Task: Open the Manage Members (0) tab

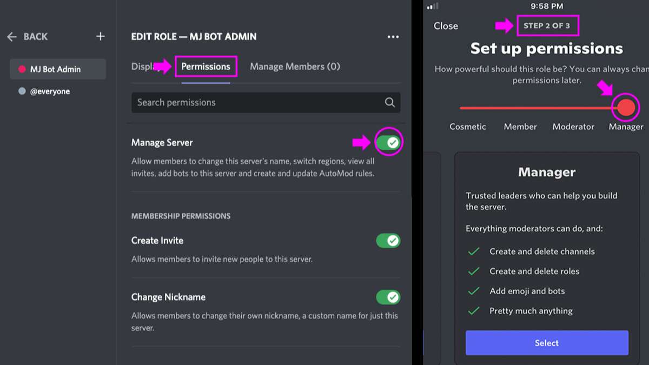Action: pyautogui.click(x=295, y=66)
